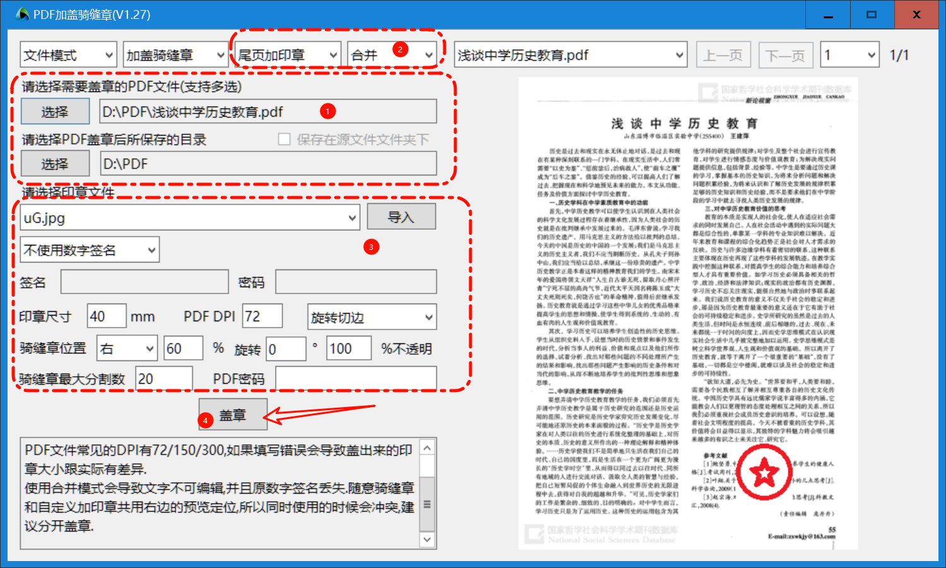Click the help text scrollbar up arrow

[x=427, y=448]
